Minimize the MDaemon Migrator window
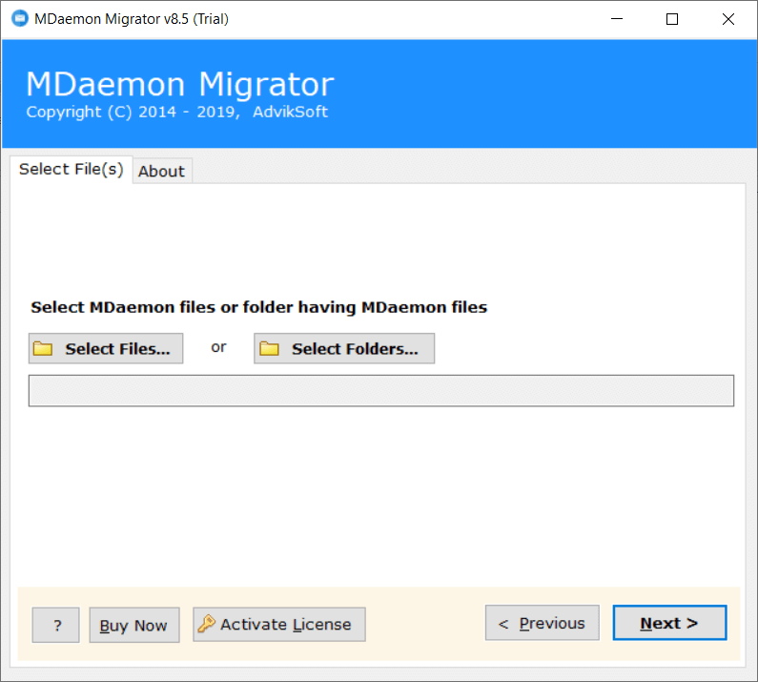Image resolution: width=758 pixels, height=682 pixels. (617, 19)
